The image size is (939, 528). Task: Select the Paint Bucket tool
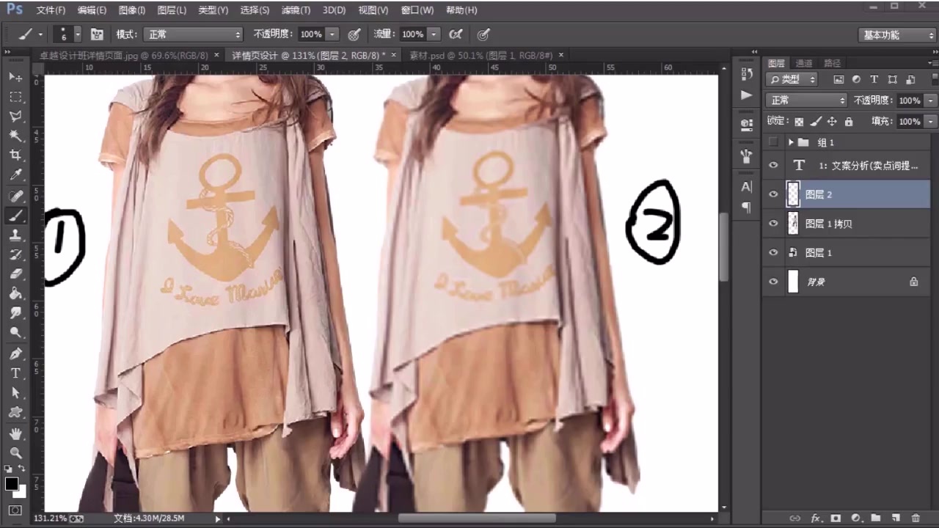(15, 294)
